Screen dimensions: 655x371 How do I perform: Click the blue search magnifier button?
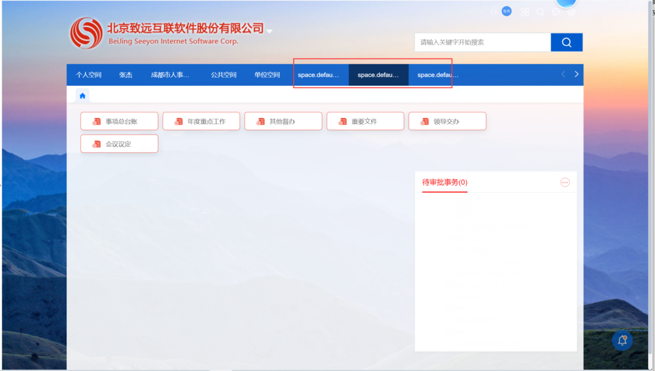pos(566,42)
